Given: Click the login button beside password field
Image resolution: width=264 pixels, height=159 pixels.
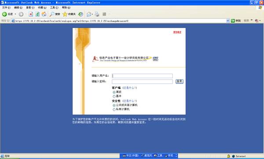Looking at the screenshot, I should [x=180, y=81].
